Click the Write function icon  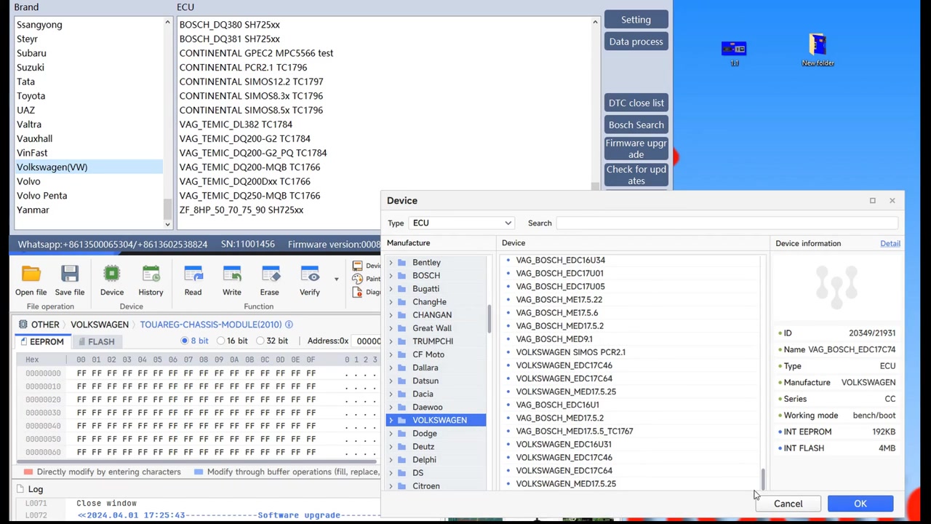tap(232, 274)
